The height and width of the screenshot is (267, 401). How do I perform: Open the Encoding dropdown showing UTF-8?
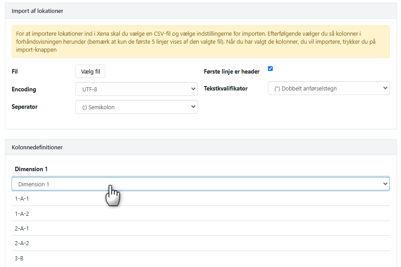coord(136,89)
